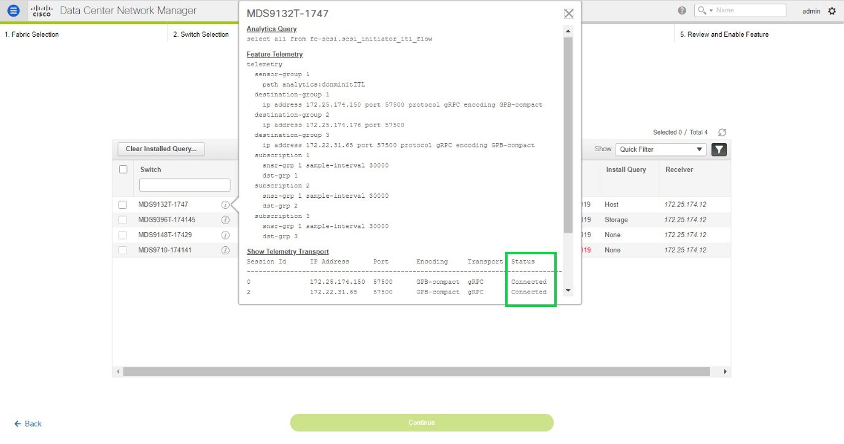
Task: Select the MDS9132T-1747 switch name
Action: click(x=163, y=204)
